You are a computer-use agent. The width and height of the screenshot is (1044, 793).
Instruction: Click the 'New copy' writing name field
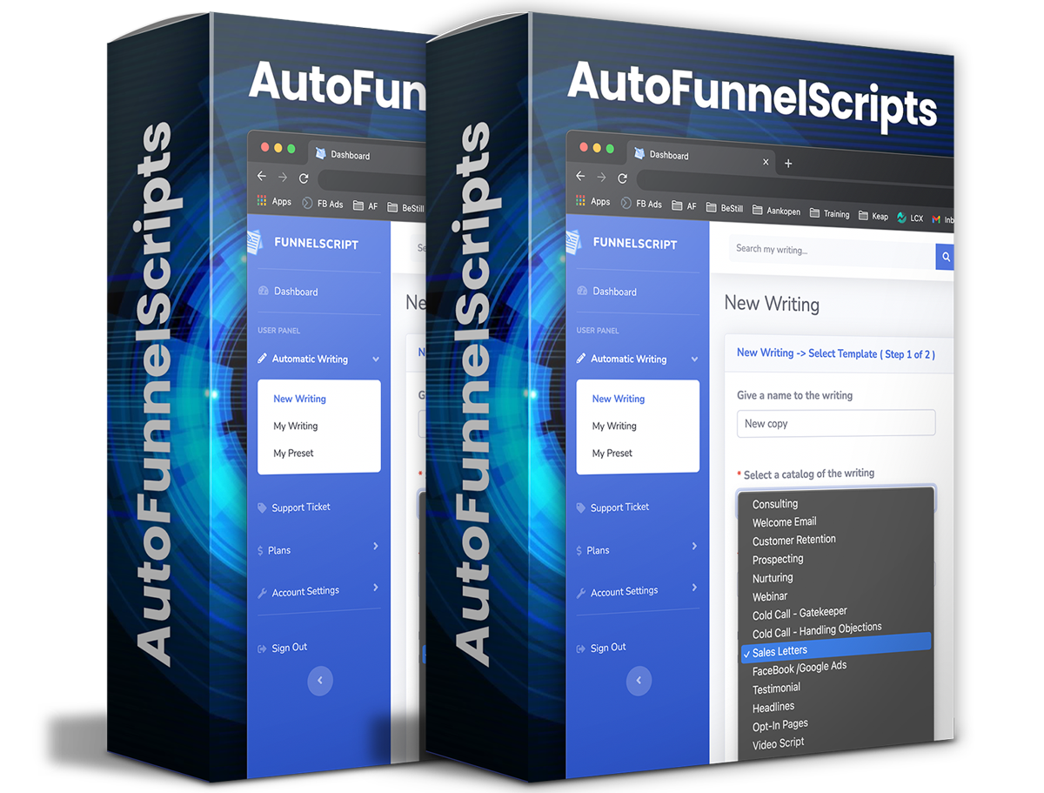(835, 424)
